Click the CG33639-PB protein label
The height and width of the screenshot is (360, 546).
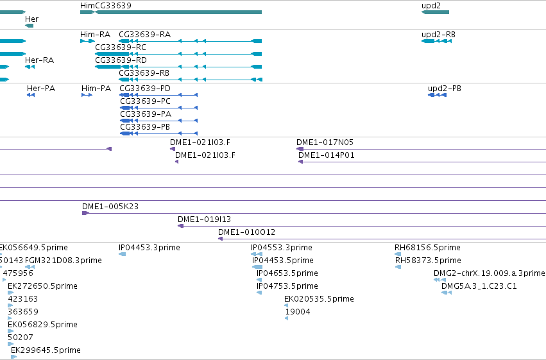(145, 127)
